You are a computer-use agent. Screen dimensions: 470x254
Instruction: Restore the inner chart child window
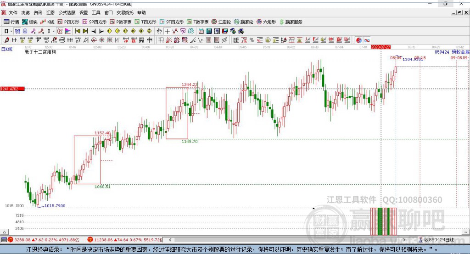click(x=459, y=12)
